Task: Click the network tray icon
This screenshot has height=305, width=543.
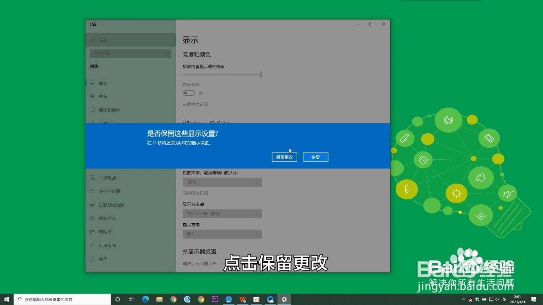Action: pyautogui.click(x=491, y=299)
